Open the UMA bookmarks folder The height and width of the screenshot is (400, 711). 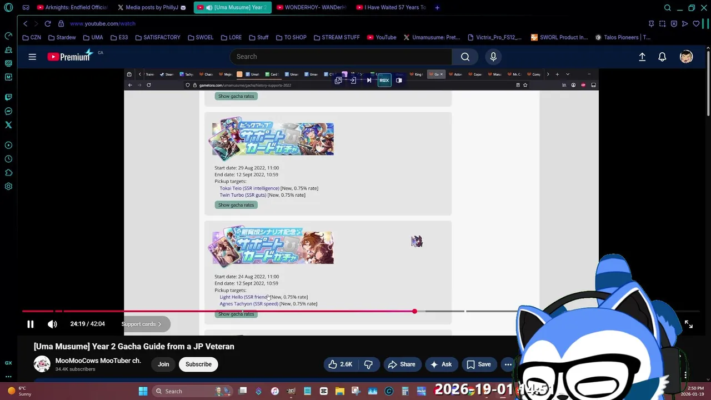tap(93, 38)
